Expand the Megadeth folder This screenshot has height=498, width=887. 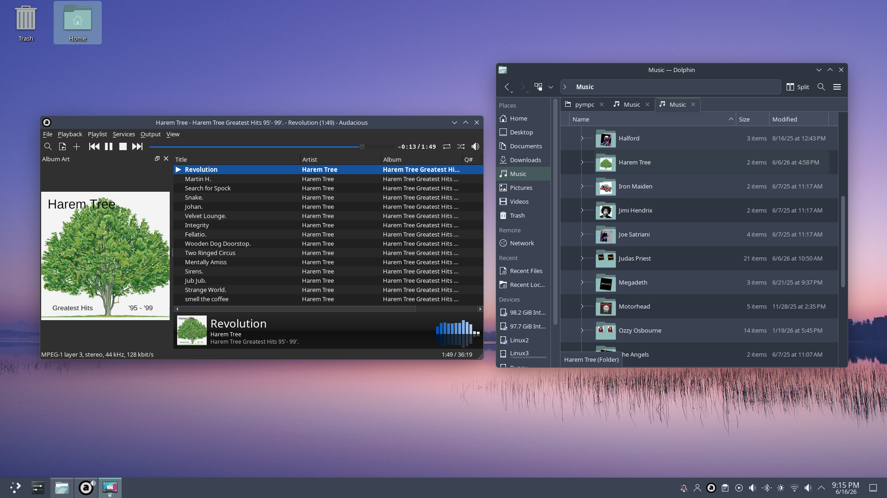click(x=582, y=282)
